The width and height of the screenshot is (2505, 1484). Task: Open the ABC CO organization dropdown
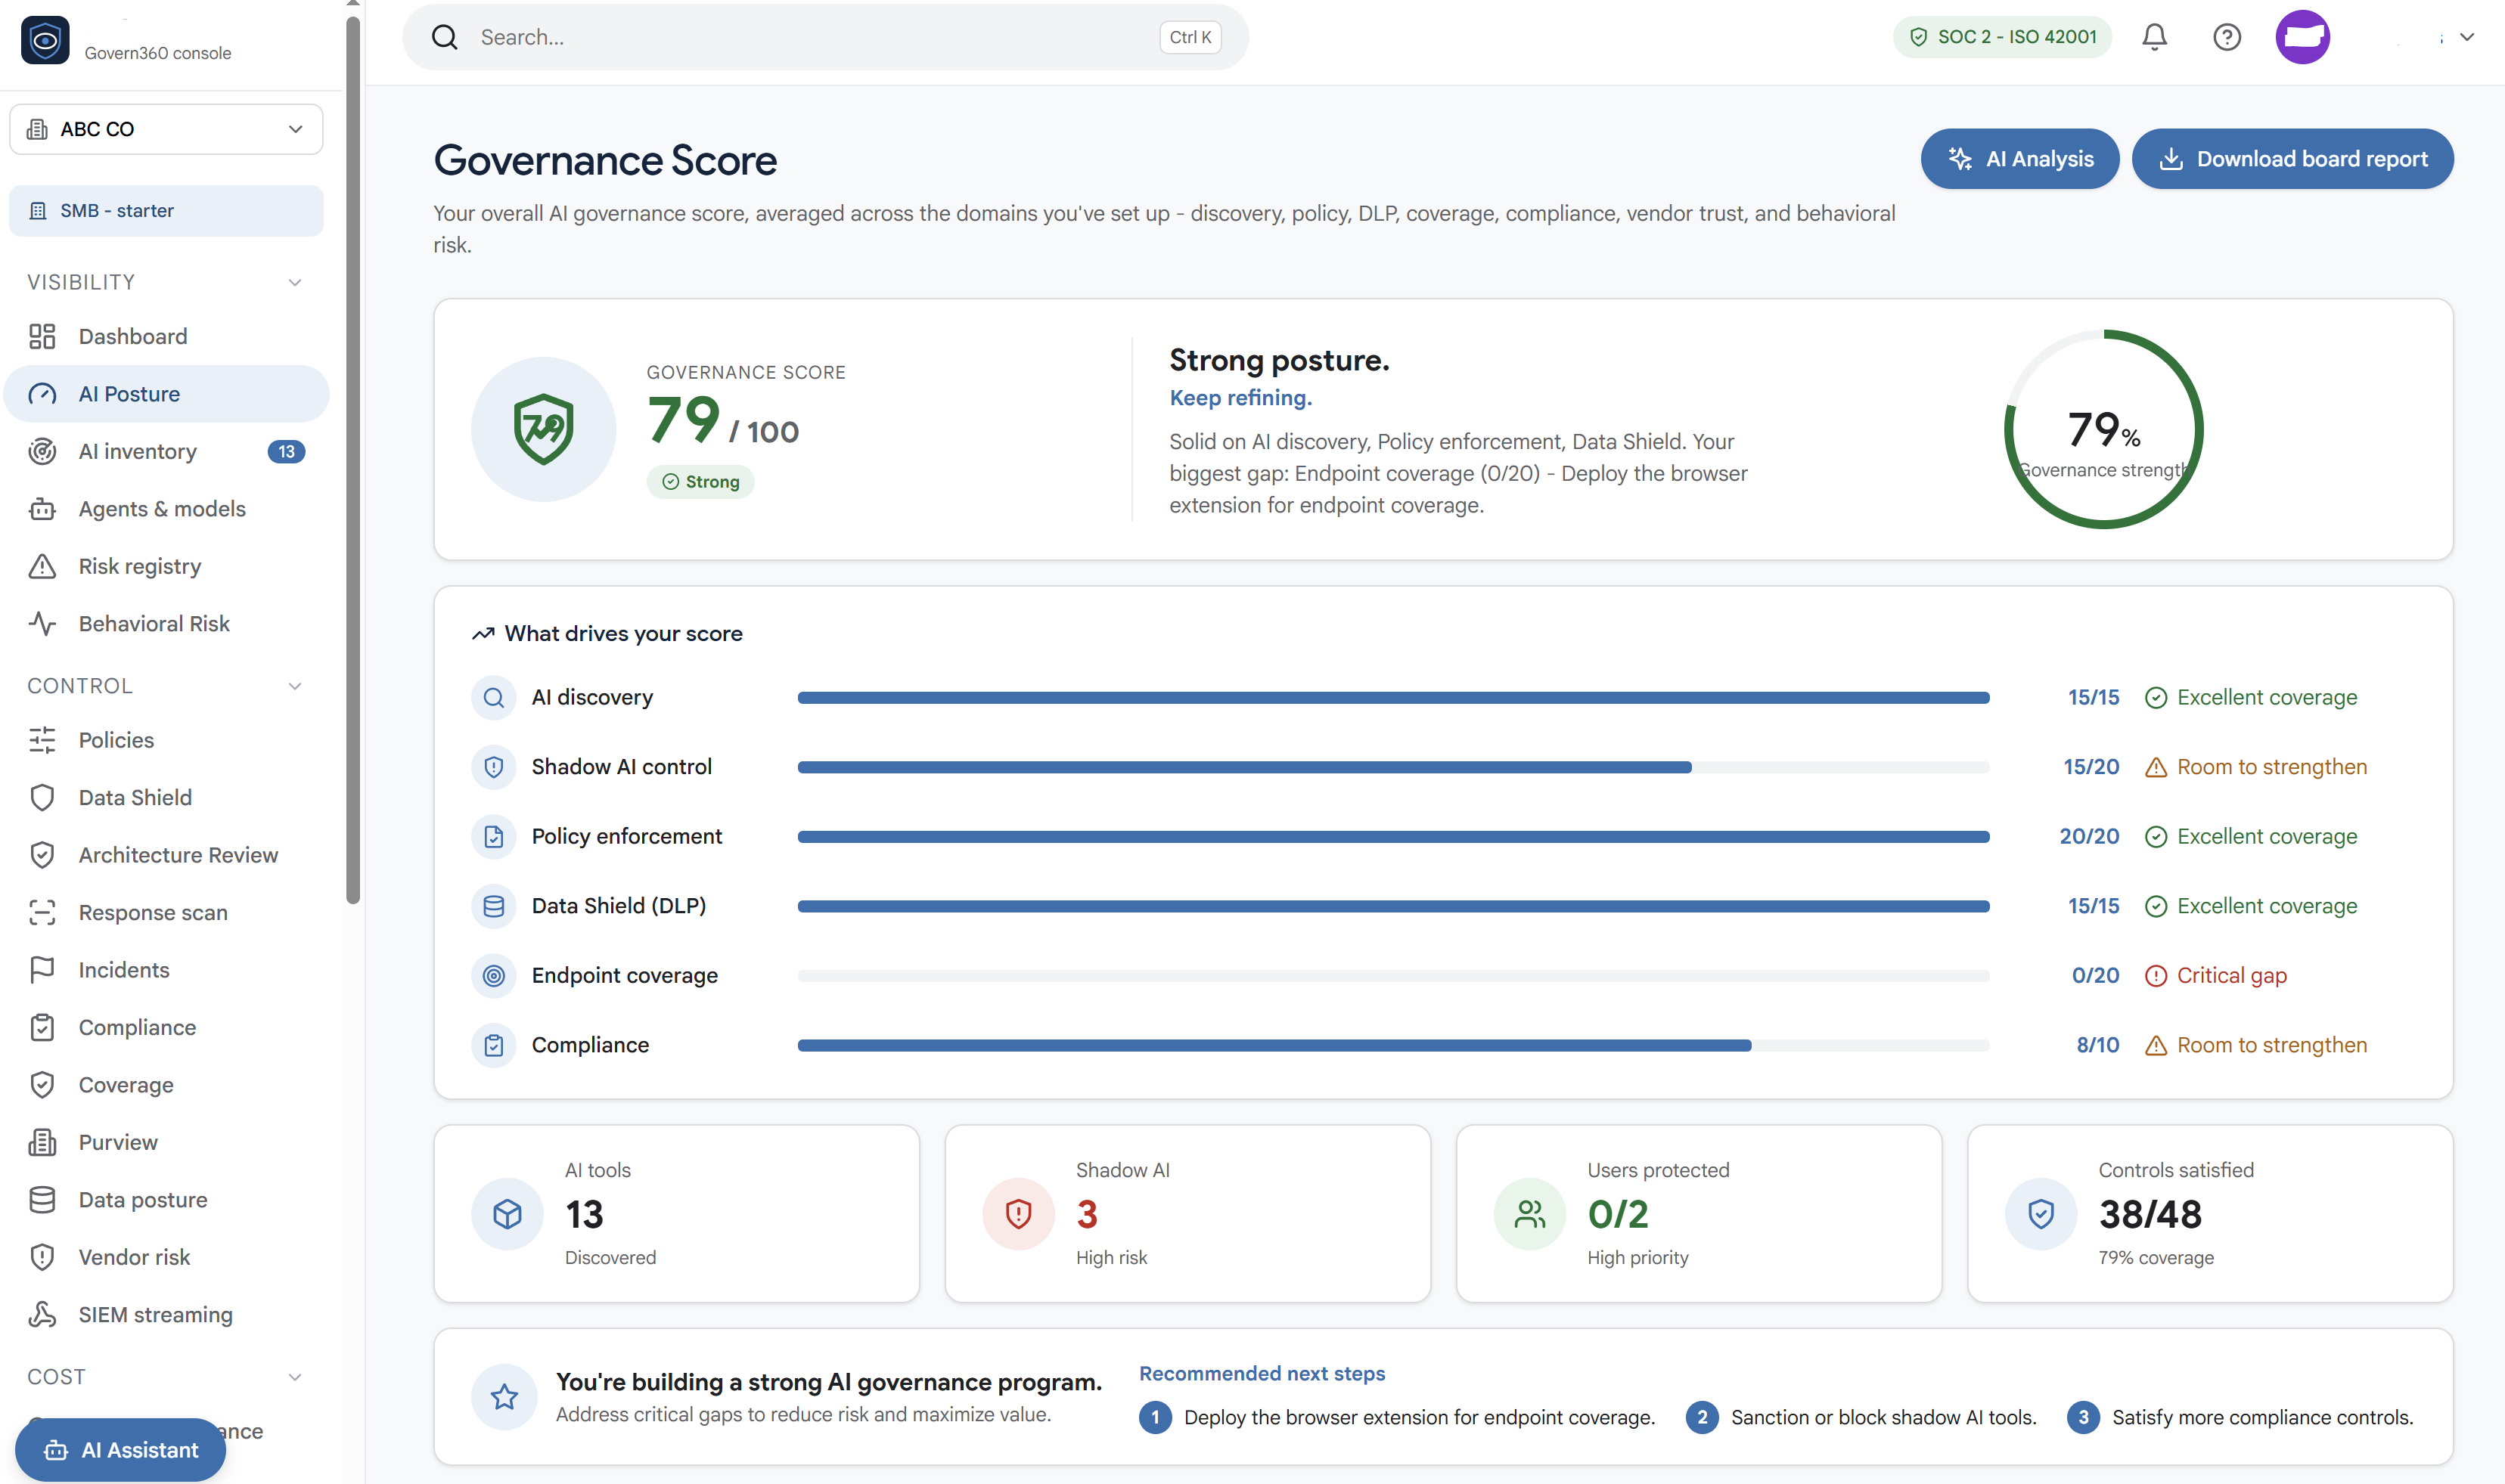pos(166,129)
